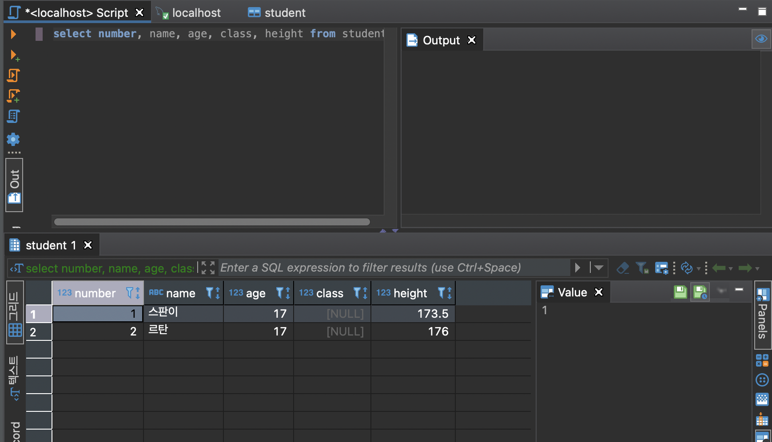
Task: Click the name cell 르탄
Action: pyautogui.click(x=183, y=331)
